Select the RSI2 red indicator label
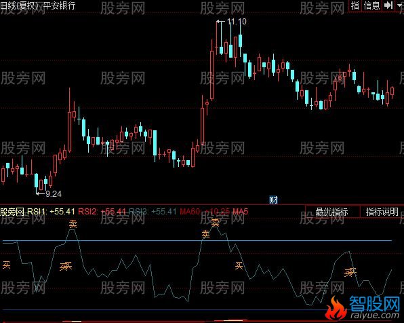Viewport: 404px width, 323px height. 102,212
